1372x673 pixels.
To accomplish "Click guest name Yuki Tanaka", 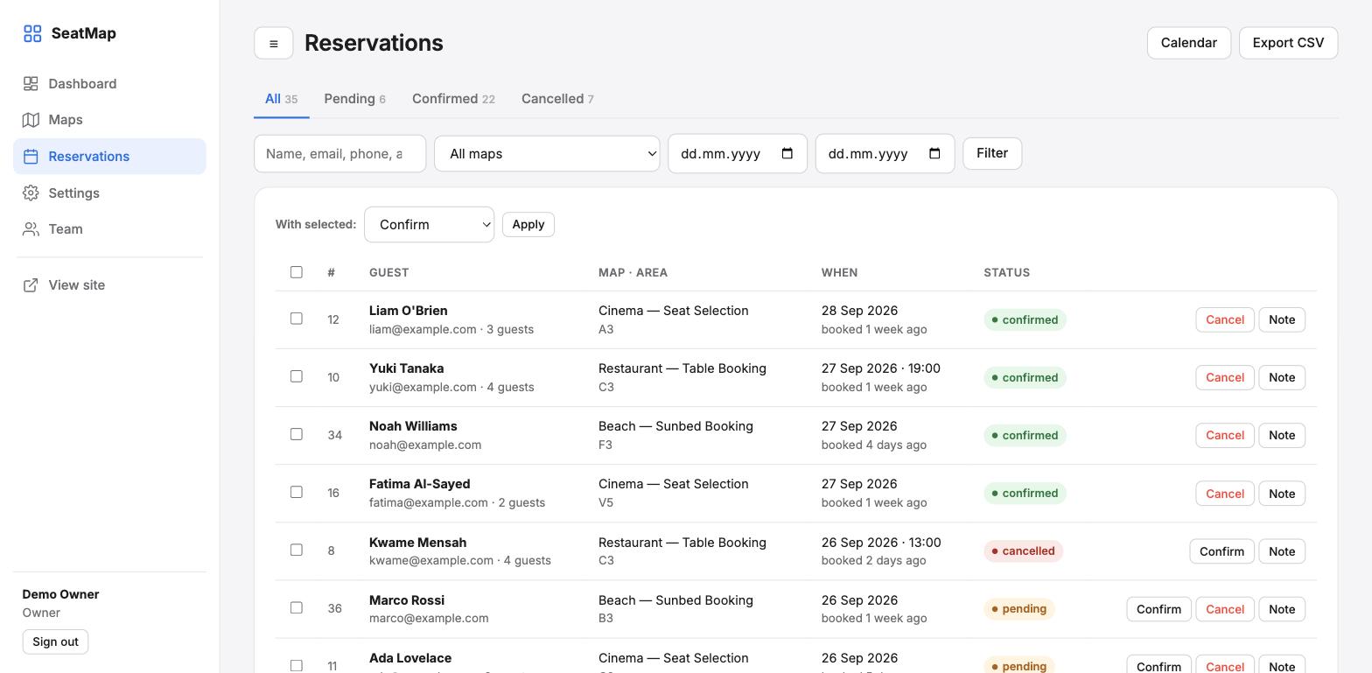I will pos(406,368).
